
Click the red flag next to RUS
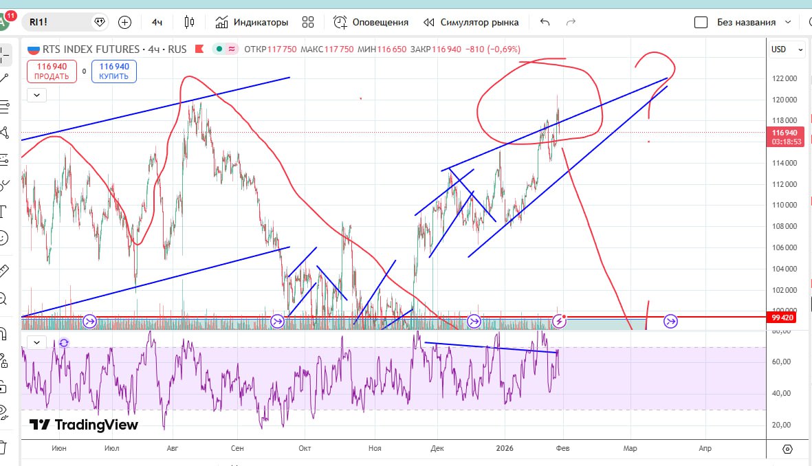199,49
